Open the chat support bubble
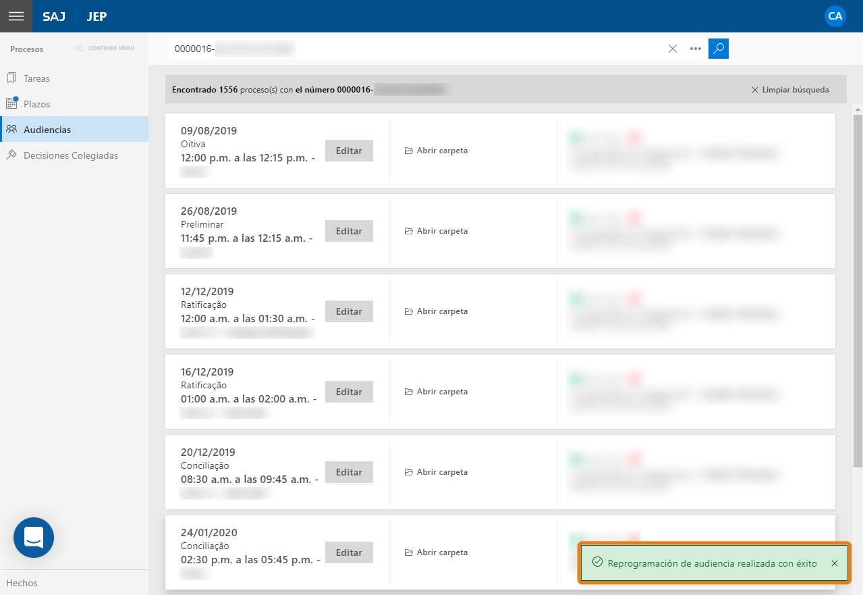863x595 pixels. tap(34, 538)
